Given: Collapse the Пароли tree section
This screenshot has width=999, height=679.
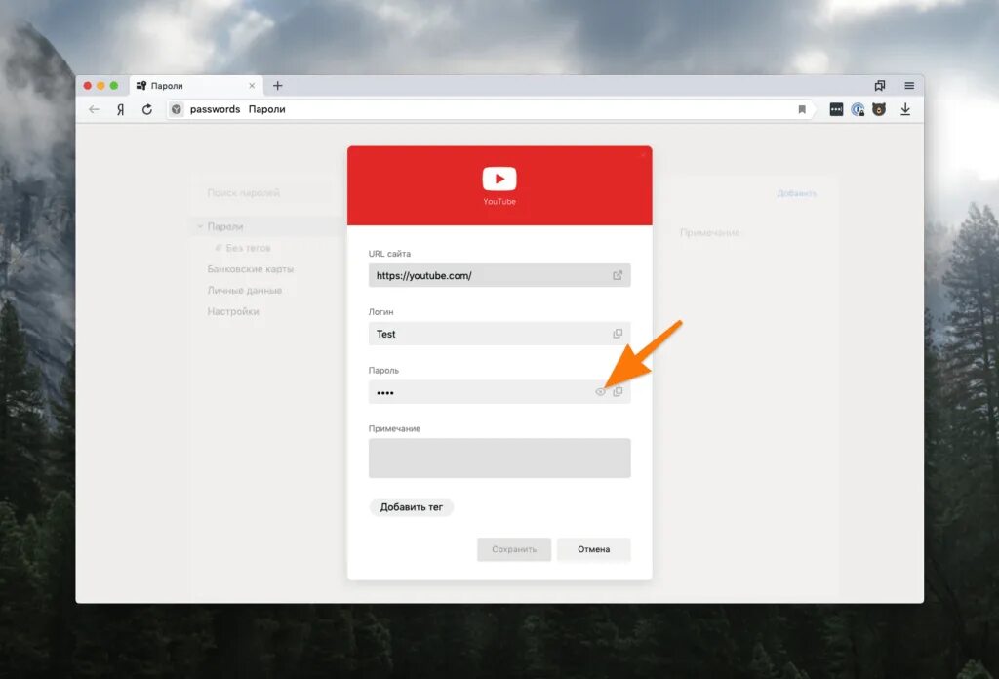Looking at the screenshot, I should coord(200,226).
